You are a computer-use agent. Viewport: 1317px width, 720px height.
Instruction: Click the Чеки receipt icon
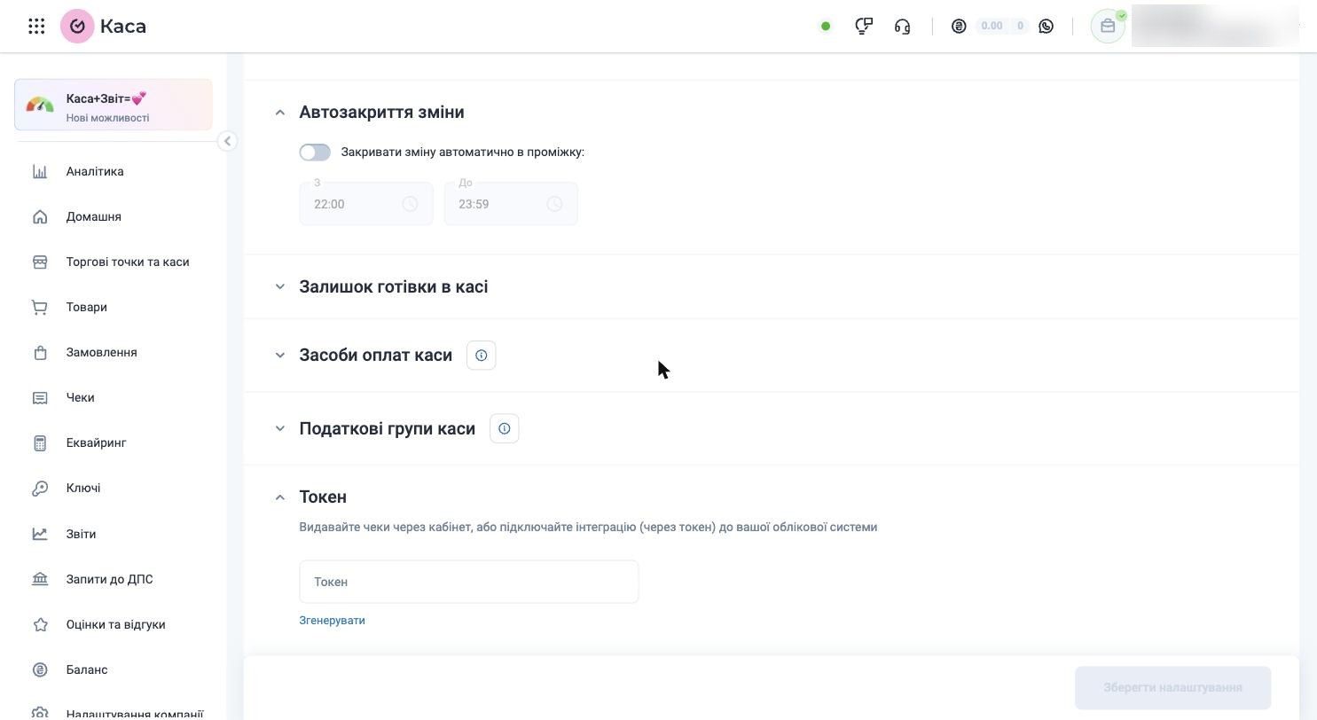[40, 397]
